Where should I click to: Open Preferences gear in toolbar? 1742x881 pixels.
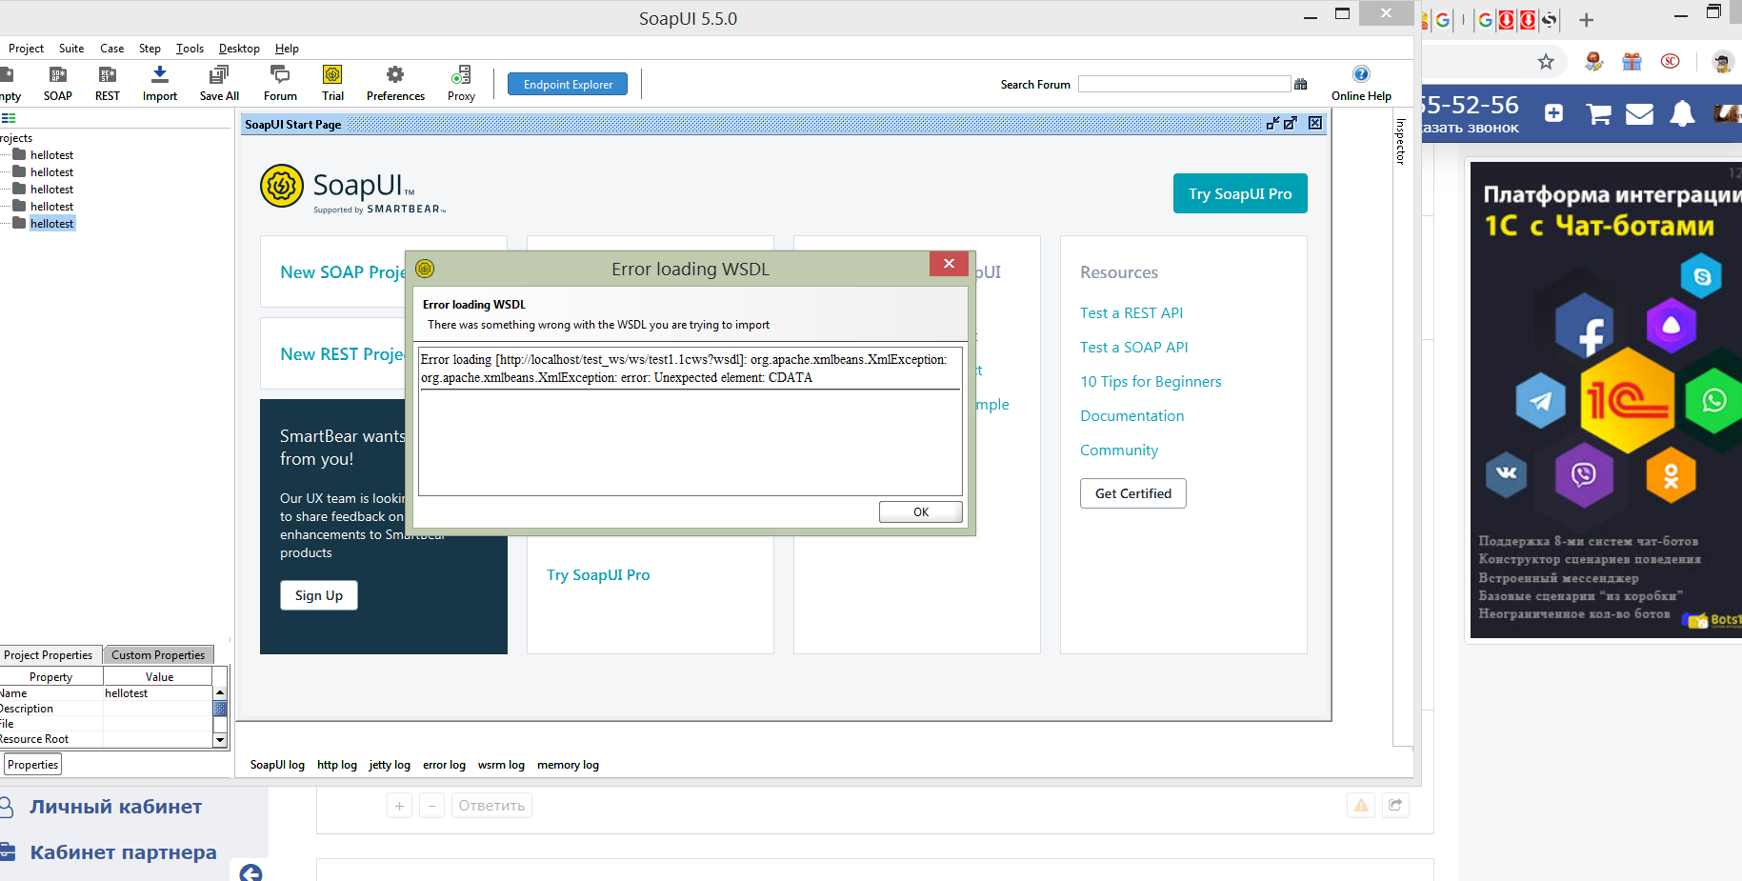point(395,83)
